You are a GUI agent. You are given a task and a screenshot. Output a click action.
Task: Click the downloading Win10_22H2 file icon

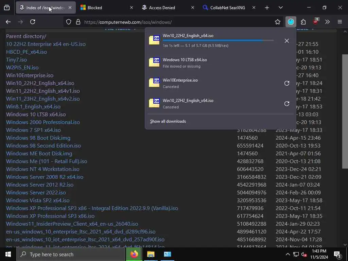coord(154,40)
